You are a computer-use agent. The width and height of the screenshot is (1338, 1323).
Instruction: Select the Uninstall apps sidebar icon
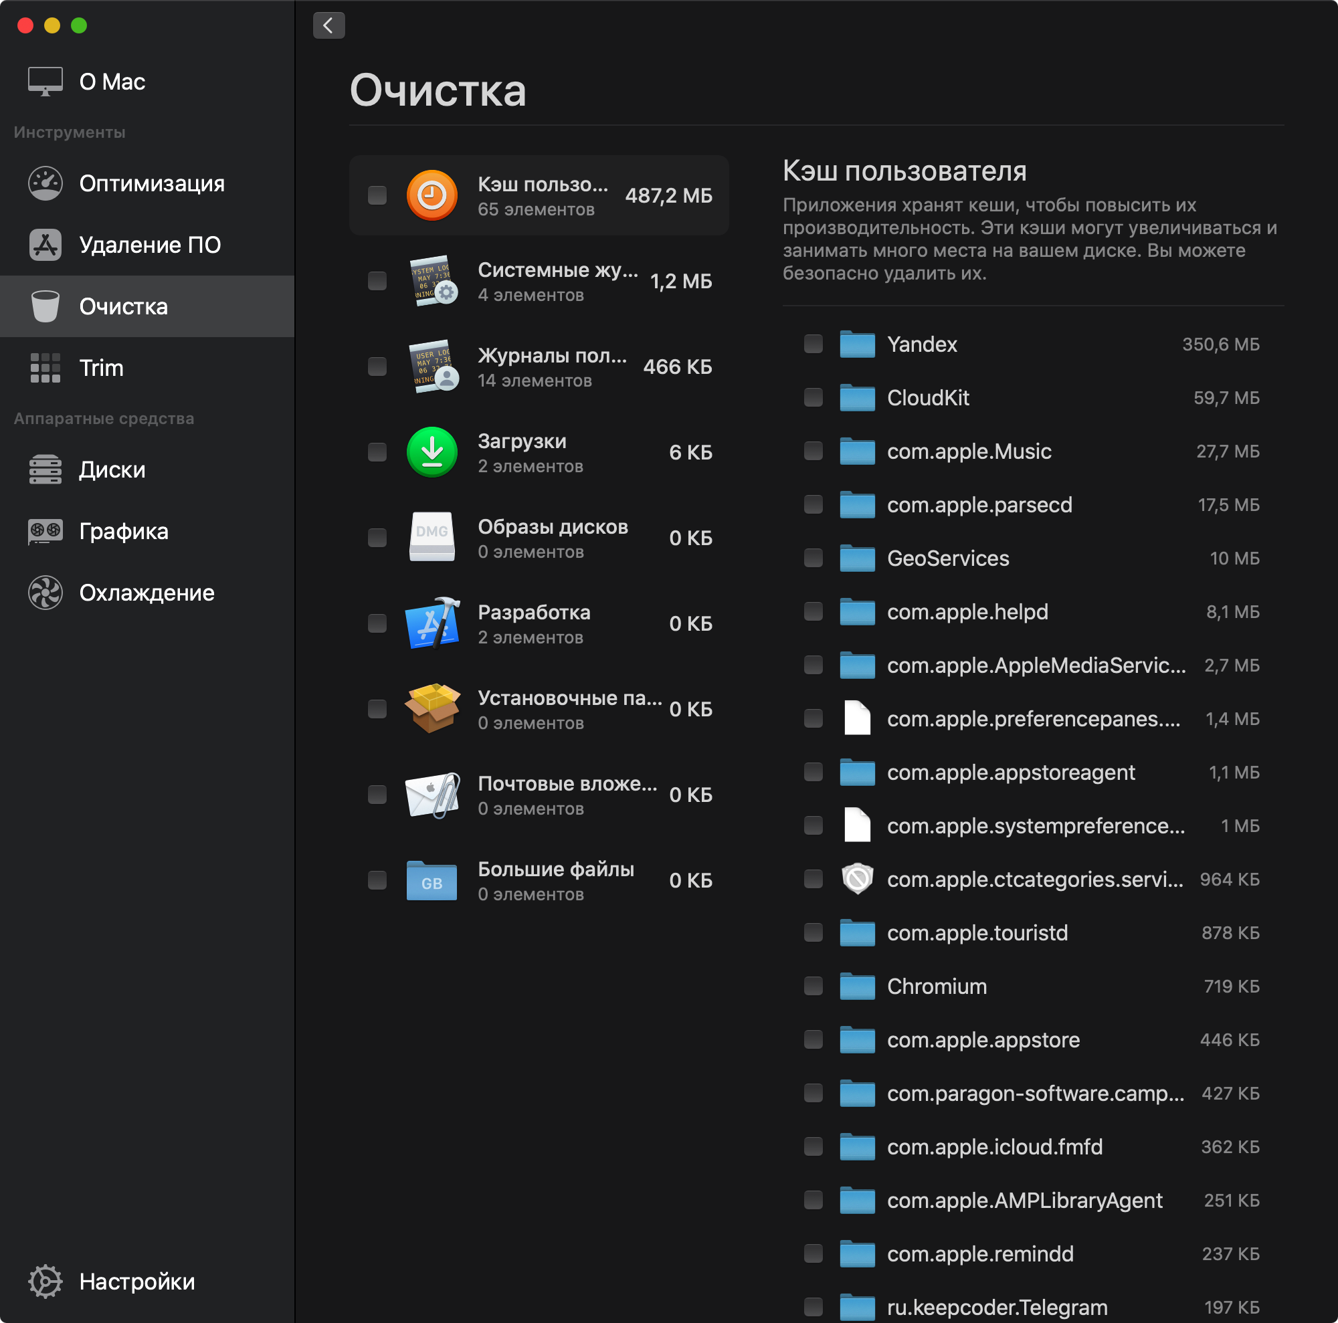[x=45, y=245]
